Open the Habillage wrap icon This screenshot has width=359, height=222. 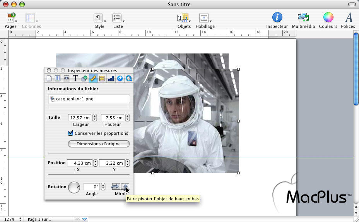point(204,18)
